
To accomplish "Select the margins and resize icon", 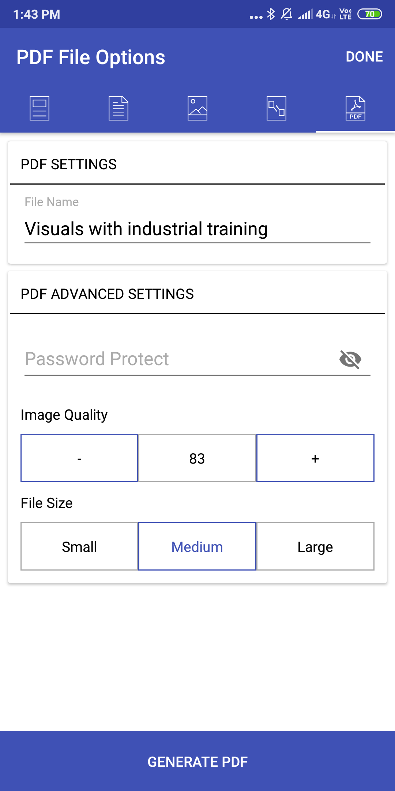I will (x=277, y=108).
